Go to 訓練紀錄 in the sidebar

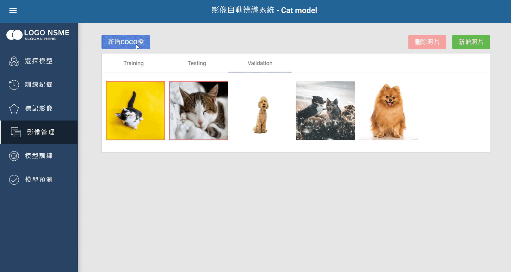(39, 85)
